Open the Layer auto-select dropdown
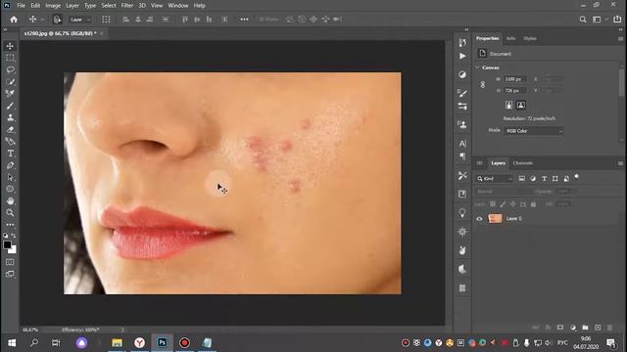 click(x=80, y=20)
